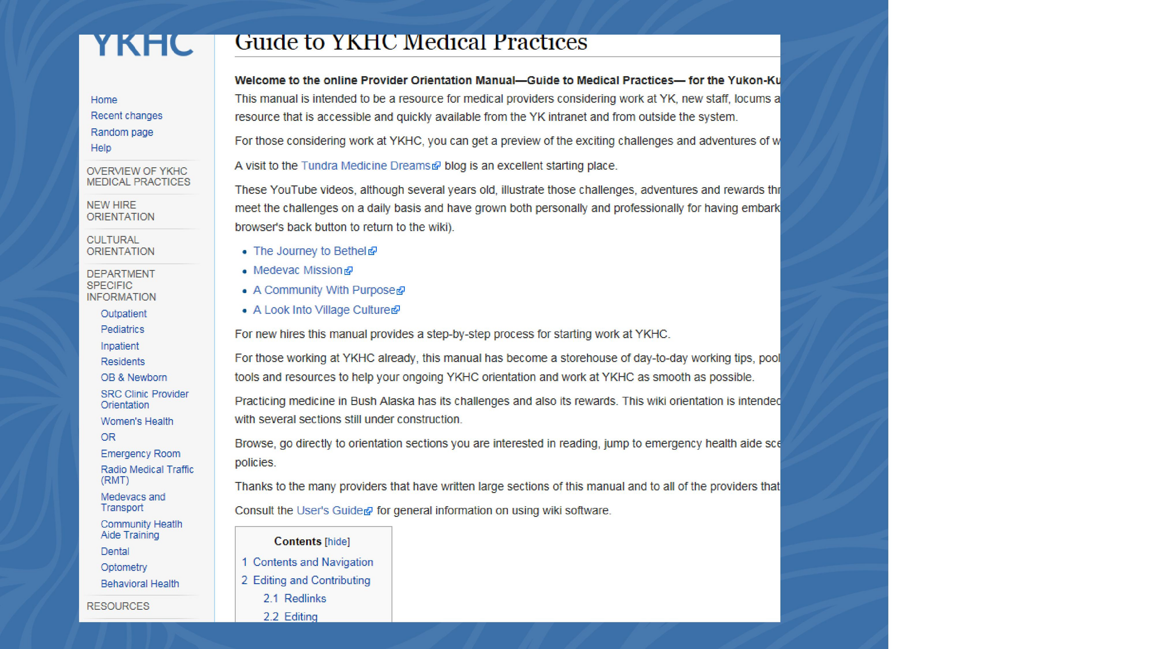This screenshot has width=1154, height=649.
Task: Expand the Cultural Orientation section
Action: click(120, 246)
